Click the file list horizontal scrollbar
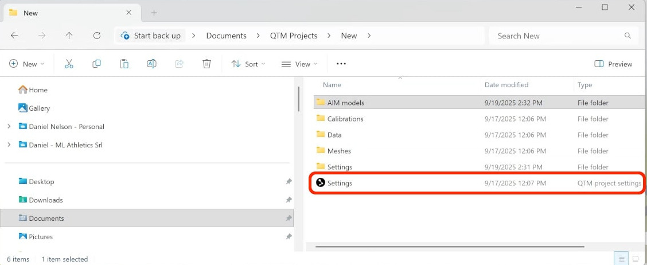 (450, 247)
